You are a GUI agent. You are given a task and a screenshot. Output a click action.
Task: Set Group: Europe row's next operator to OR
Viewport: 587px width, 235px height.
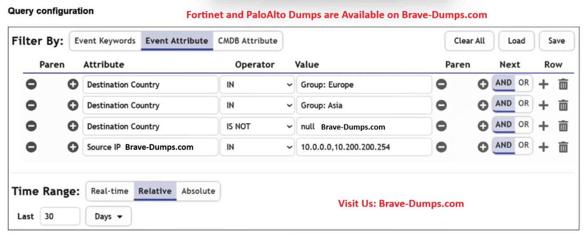pyautogui.click(x=524, y=83)
